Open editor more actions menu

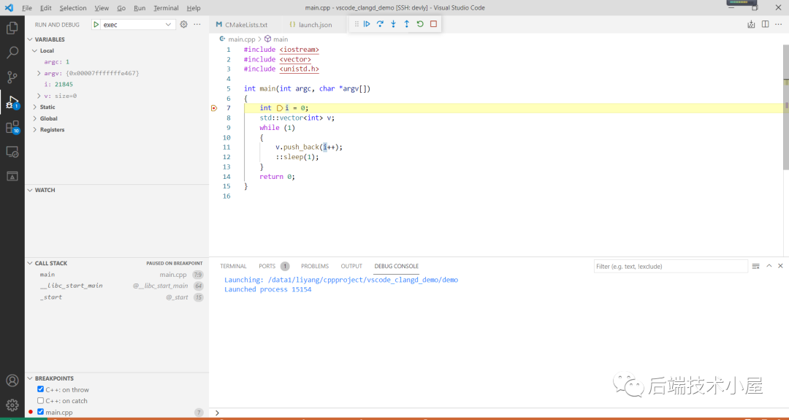pyautogui.click(x=779, y=24)
